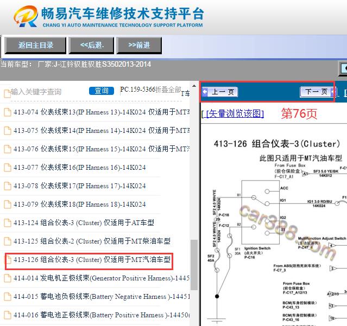Open 413-074 仪表线束13 entry

tap(102, 112)
